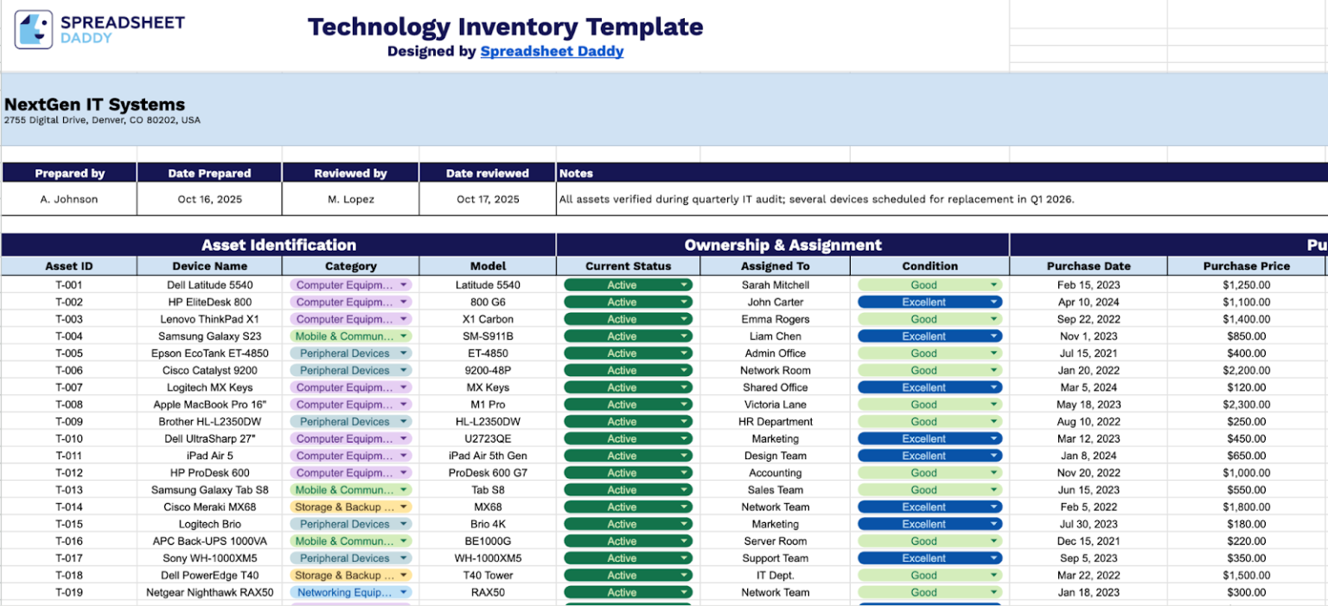Open the Spreadsheet Daddy hyperlink
The height and width of the screenshot is (606, 1328).
[552, 51]
